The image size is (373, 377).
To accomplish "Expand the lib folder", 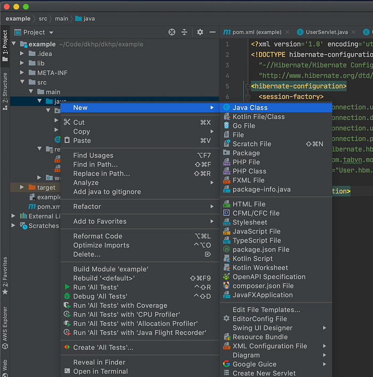I will pos(22,63).
